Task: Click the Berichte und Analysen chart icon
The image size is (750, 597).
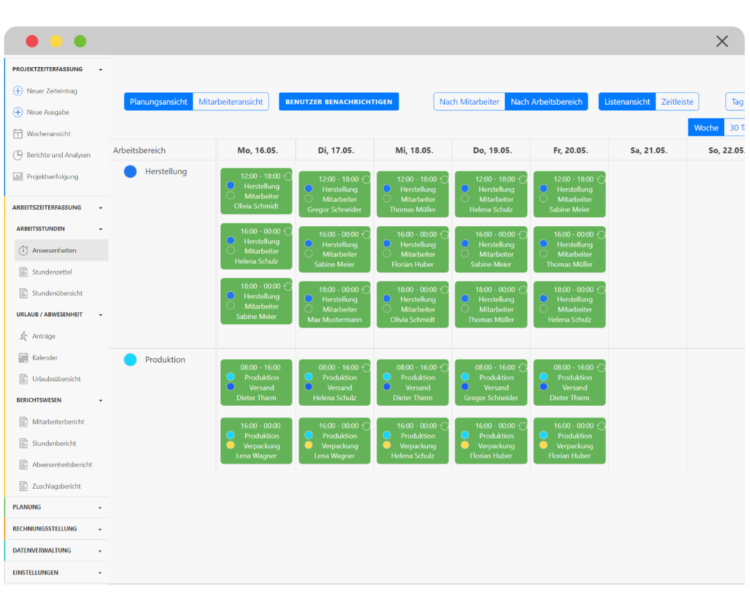Action: [x=18, y=155]
